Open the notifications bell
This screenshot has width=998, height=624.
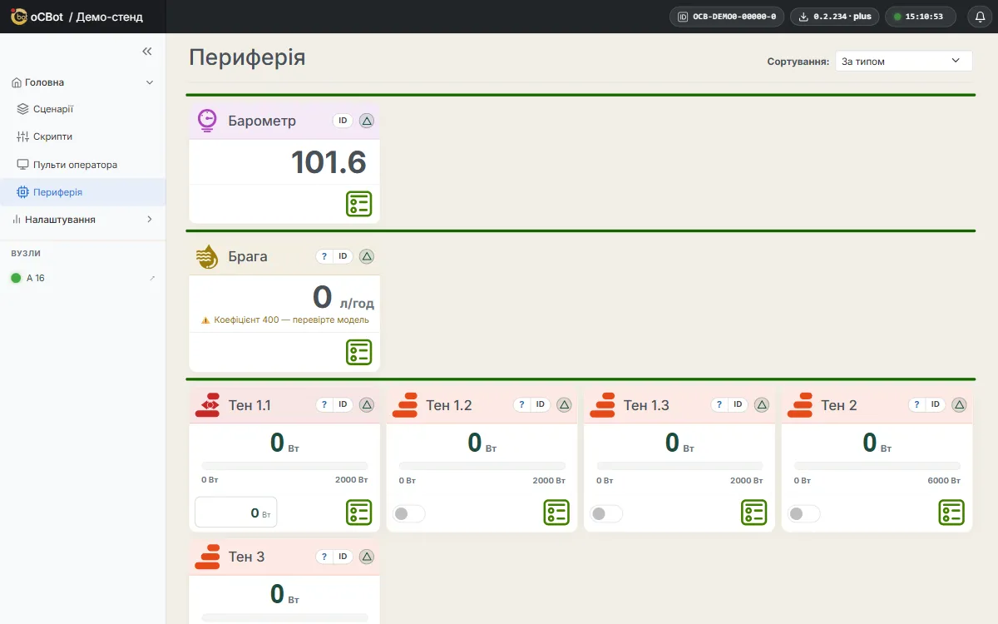pyautogui.click(x=980, y=17)
